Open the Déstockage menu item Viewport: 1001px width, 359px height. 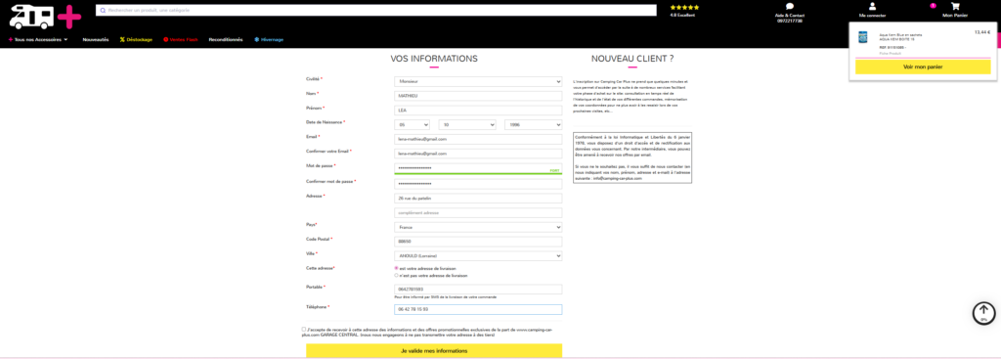pos(136,39)
